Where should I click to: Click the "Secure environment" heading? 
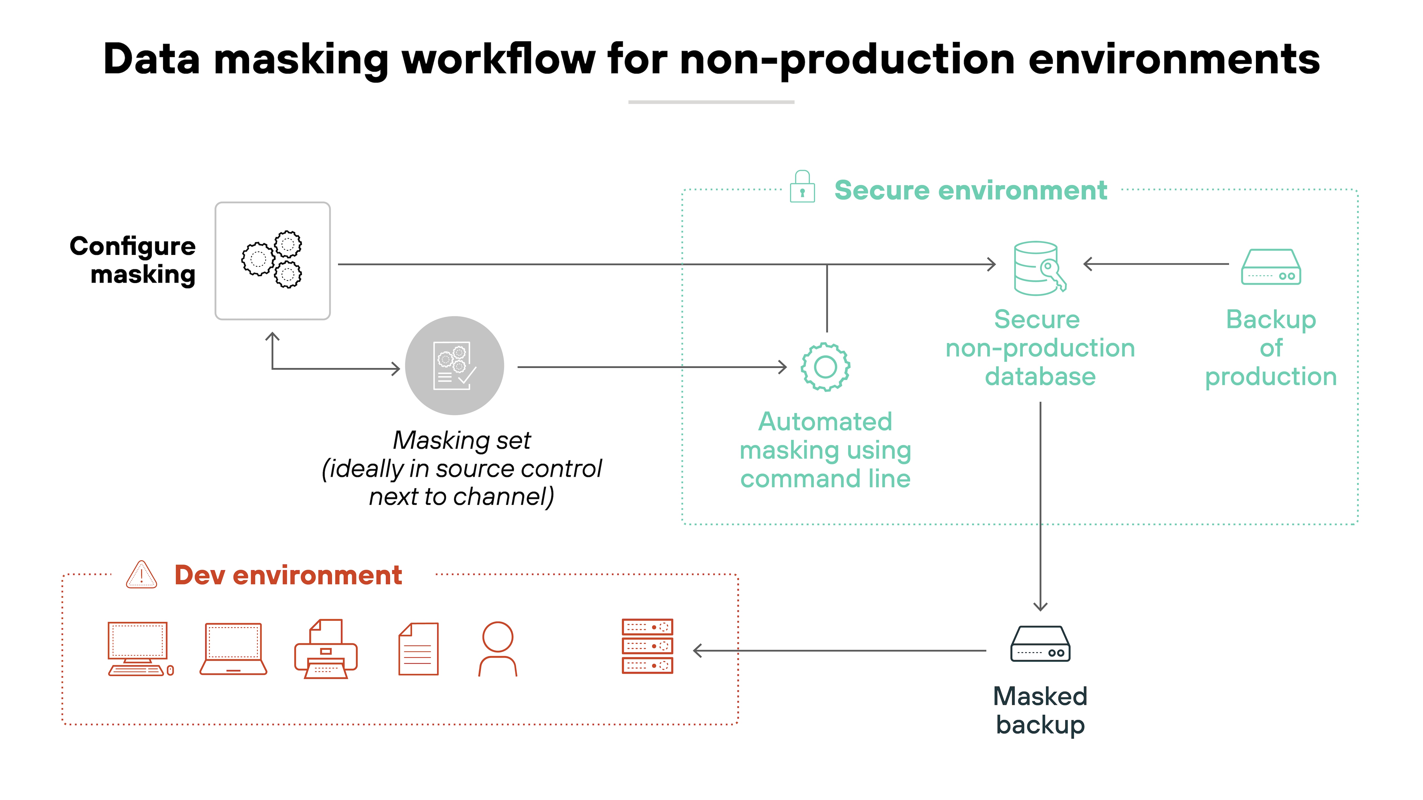tap(970, 190)
